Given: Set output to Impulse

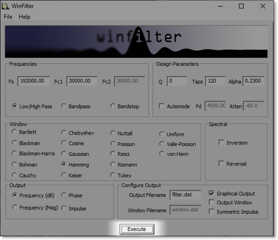Looking at the screenshot, I should click(x=64, y=208).
